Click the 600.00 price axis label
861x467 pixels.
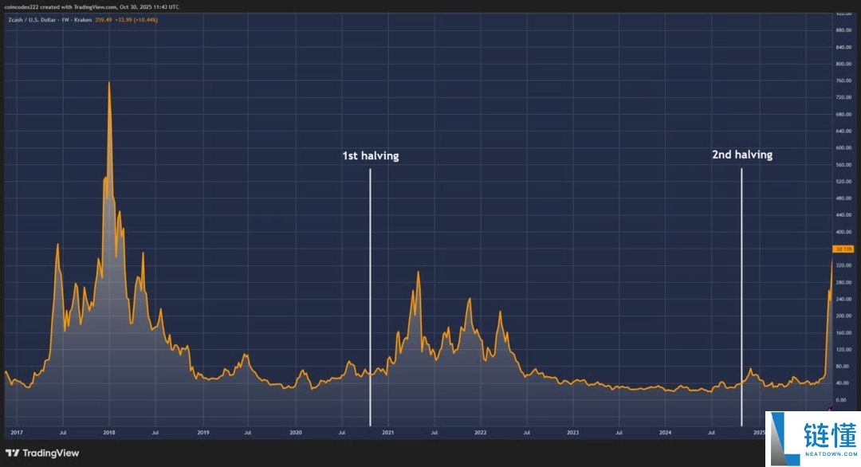(x=843, y=147)
